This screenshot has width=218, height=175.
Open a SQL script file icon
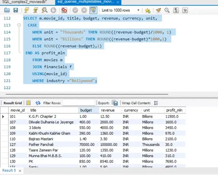(7, 10)
